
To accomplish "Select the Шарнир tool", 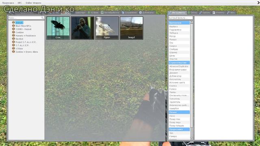I will pyautogui.click(x=179, y=52).
